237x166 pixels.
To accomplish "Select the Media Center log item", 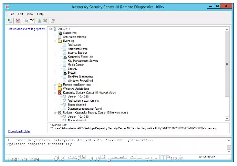I will pos(76,65).
